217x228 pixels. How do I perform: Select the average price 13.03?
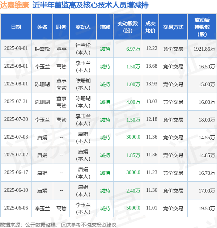click(152, 101)
